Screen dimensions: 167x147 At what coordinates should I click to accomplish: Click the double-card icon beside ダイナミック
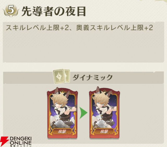[62, 77]
